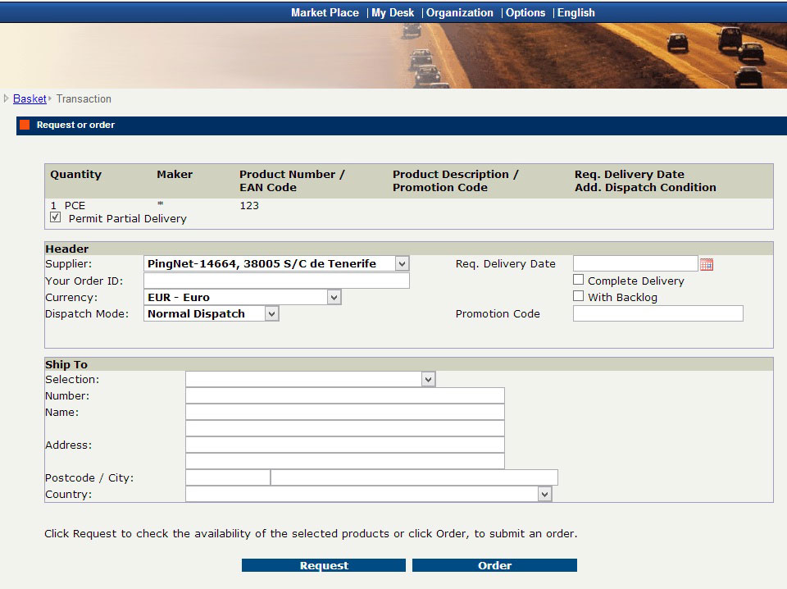This screenshot has height=589, width=787.
Task: Click the Request button
Action: pos(324,565)
